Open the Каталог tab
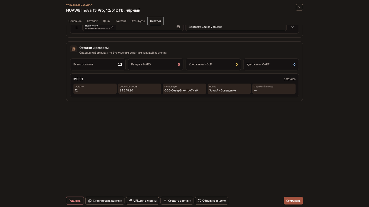369x207 pixels. (92, 21)
